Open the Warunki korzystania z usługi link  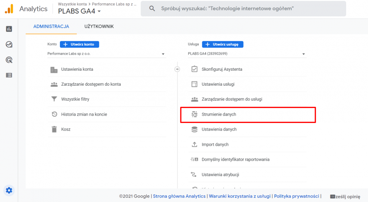pos(239,197)
